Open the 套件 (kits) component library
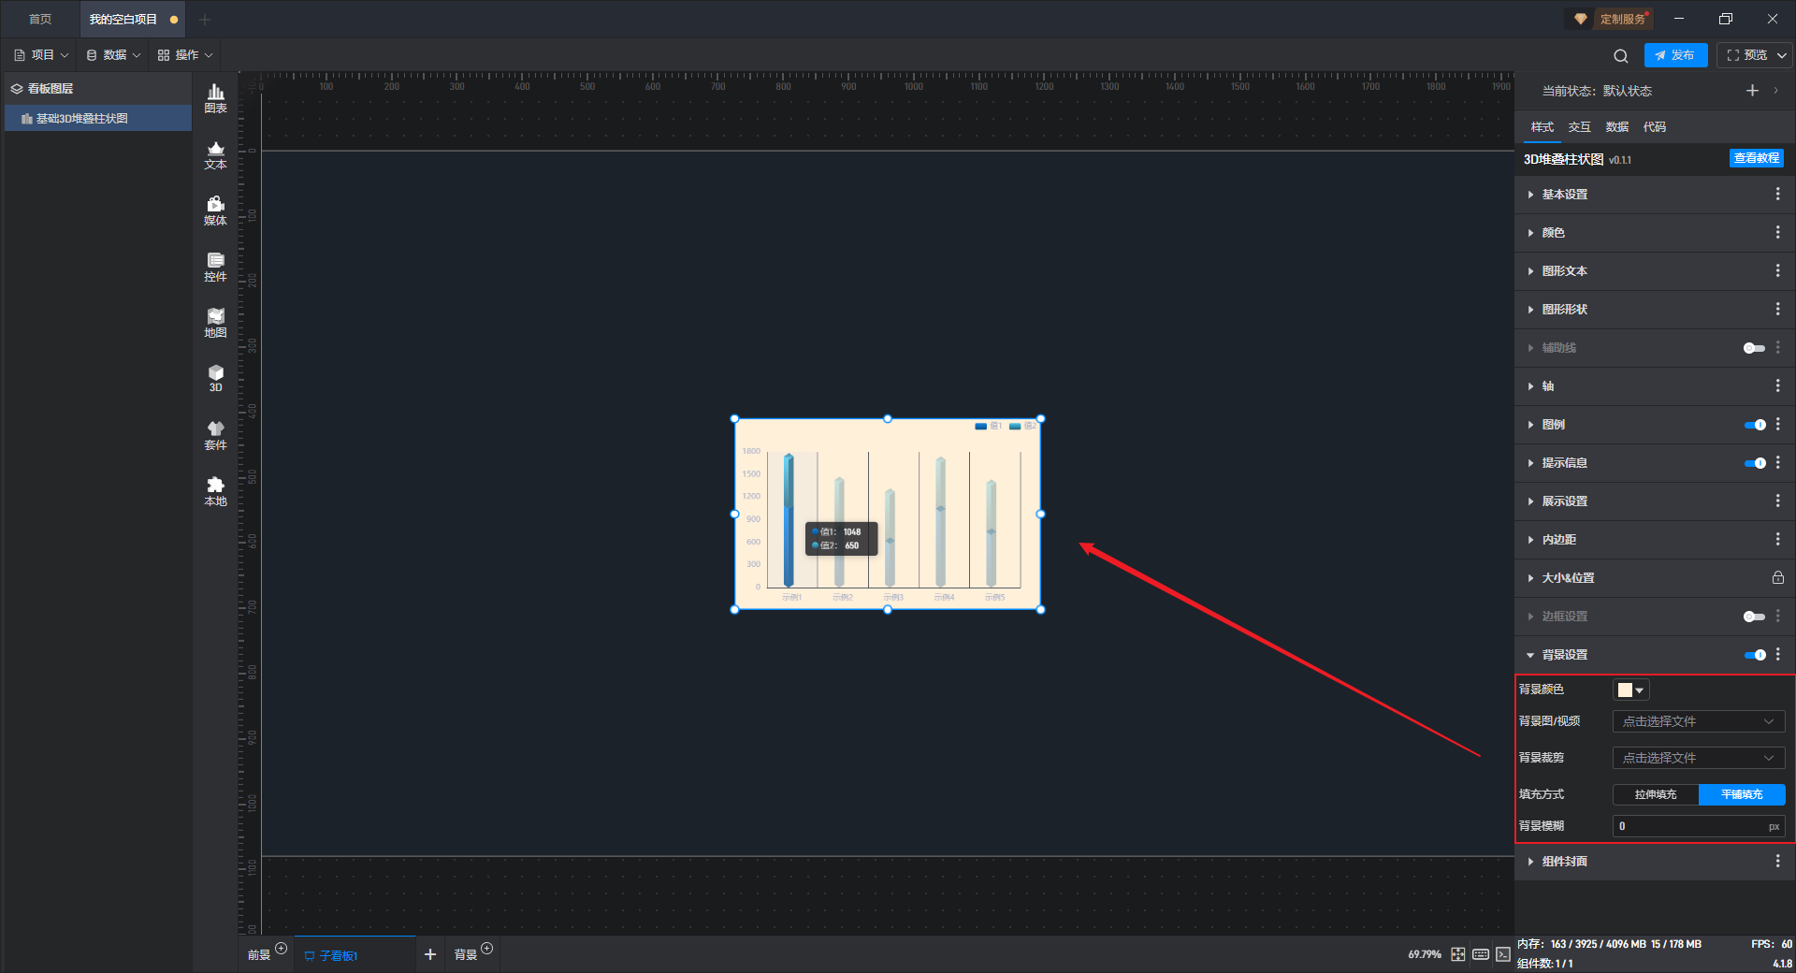This screenshot has width=1796, height=973. (215, 435)
